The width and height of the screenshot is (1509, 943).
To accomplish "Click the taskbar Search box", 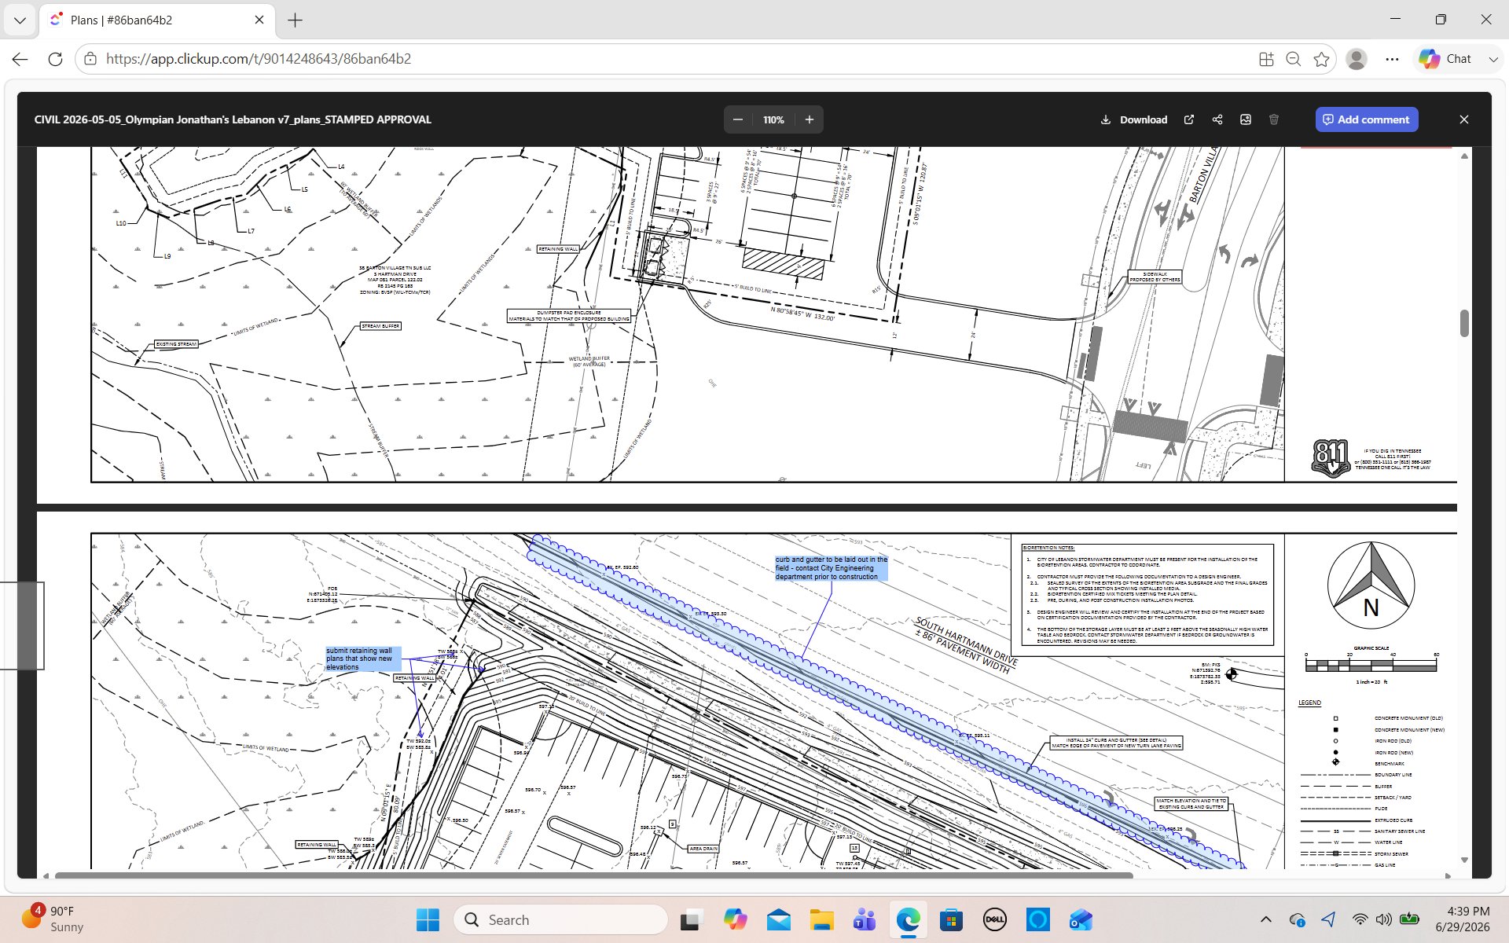I will [560, 919].
